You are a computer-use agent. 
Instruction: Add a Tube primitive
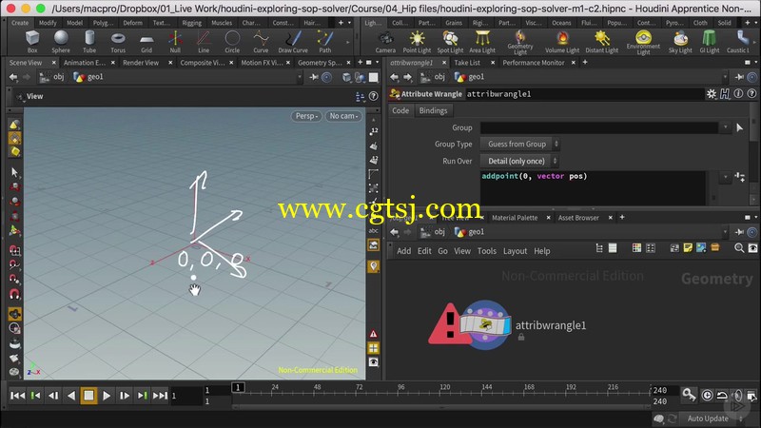click(x=89, y=41)
